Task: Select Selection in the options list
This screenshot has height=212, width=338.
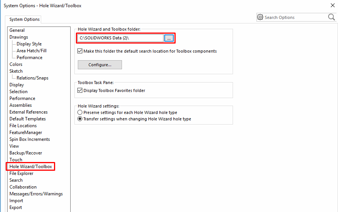Action: 19,91
